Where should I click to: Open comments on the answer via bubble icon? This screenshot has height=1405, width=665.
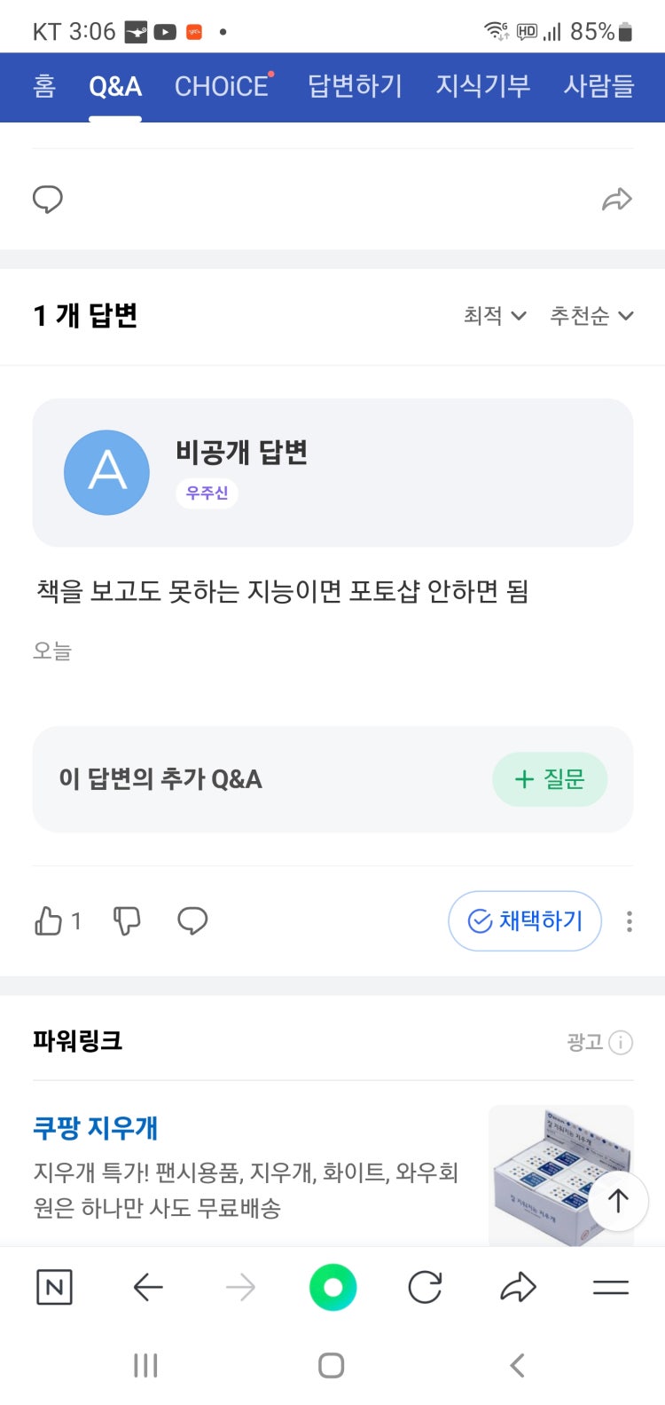(x=192, y=921)
